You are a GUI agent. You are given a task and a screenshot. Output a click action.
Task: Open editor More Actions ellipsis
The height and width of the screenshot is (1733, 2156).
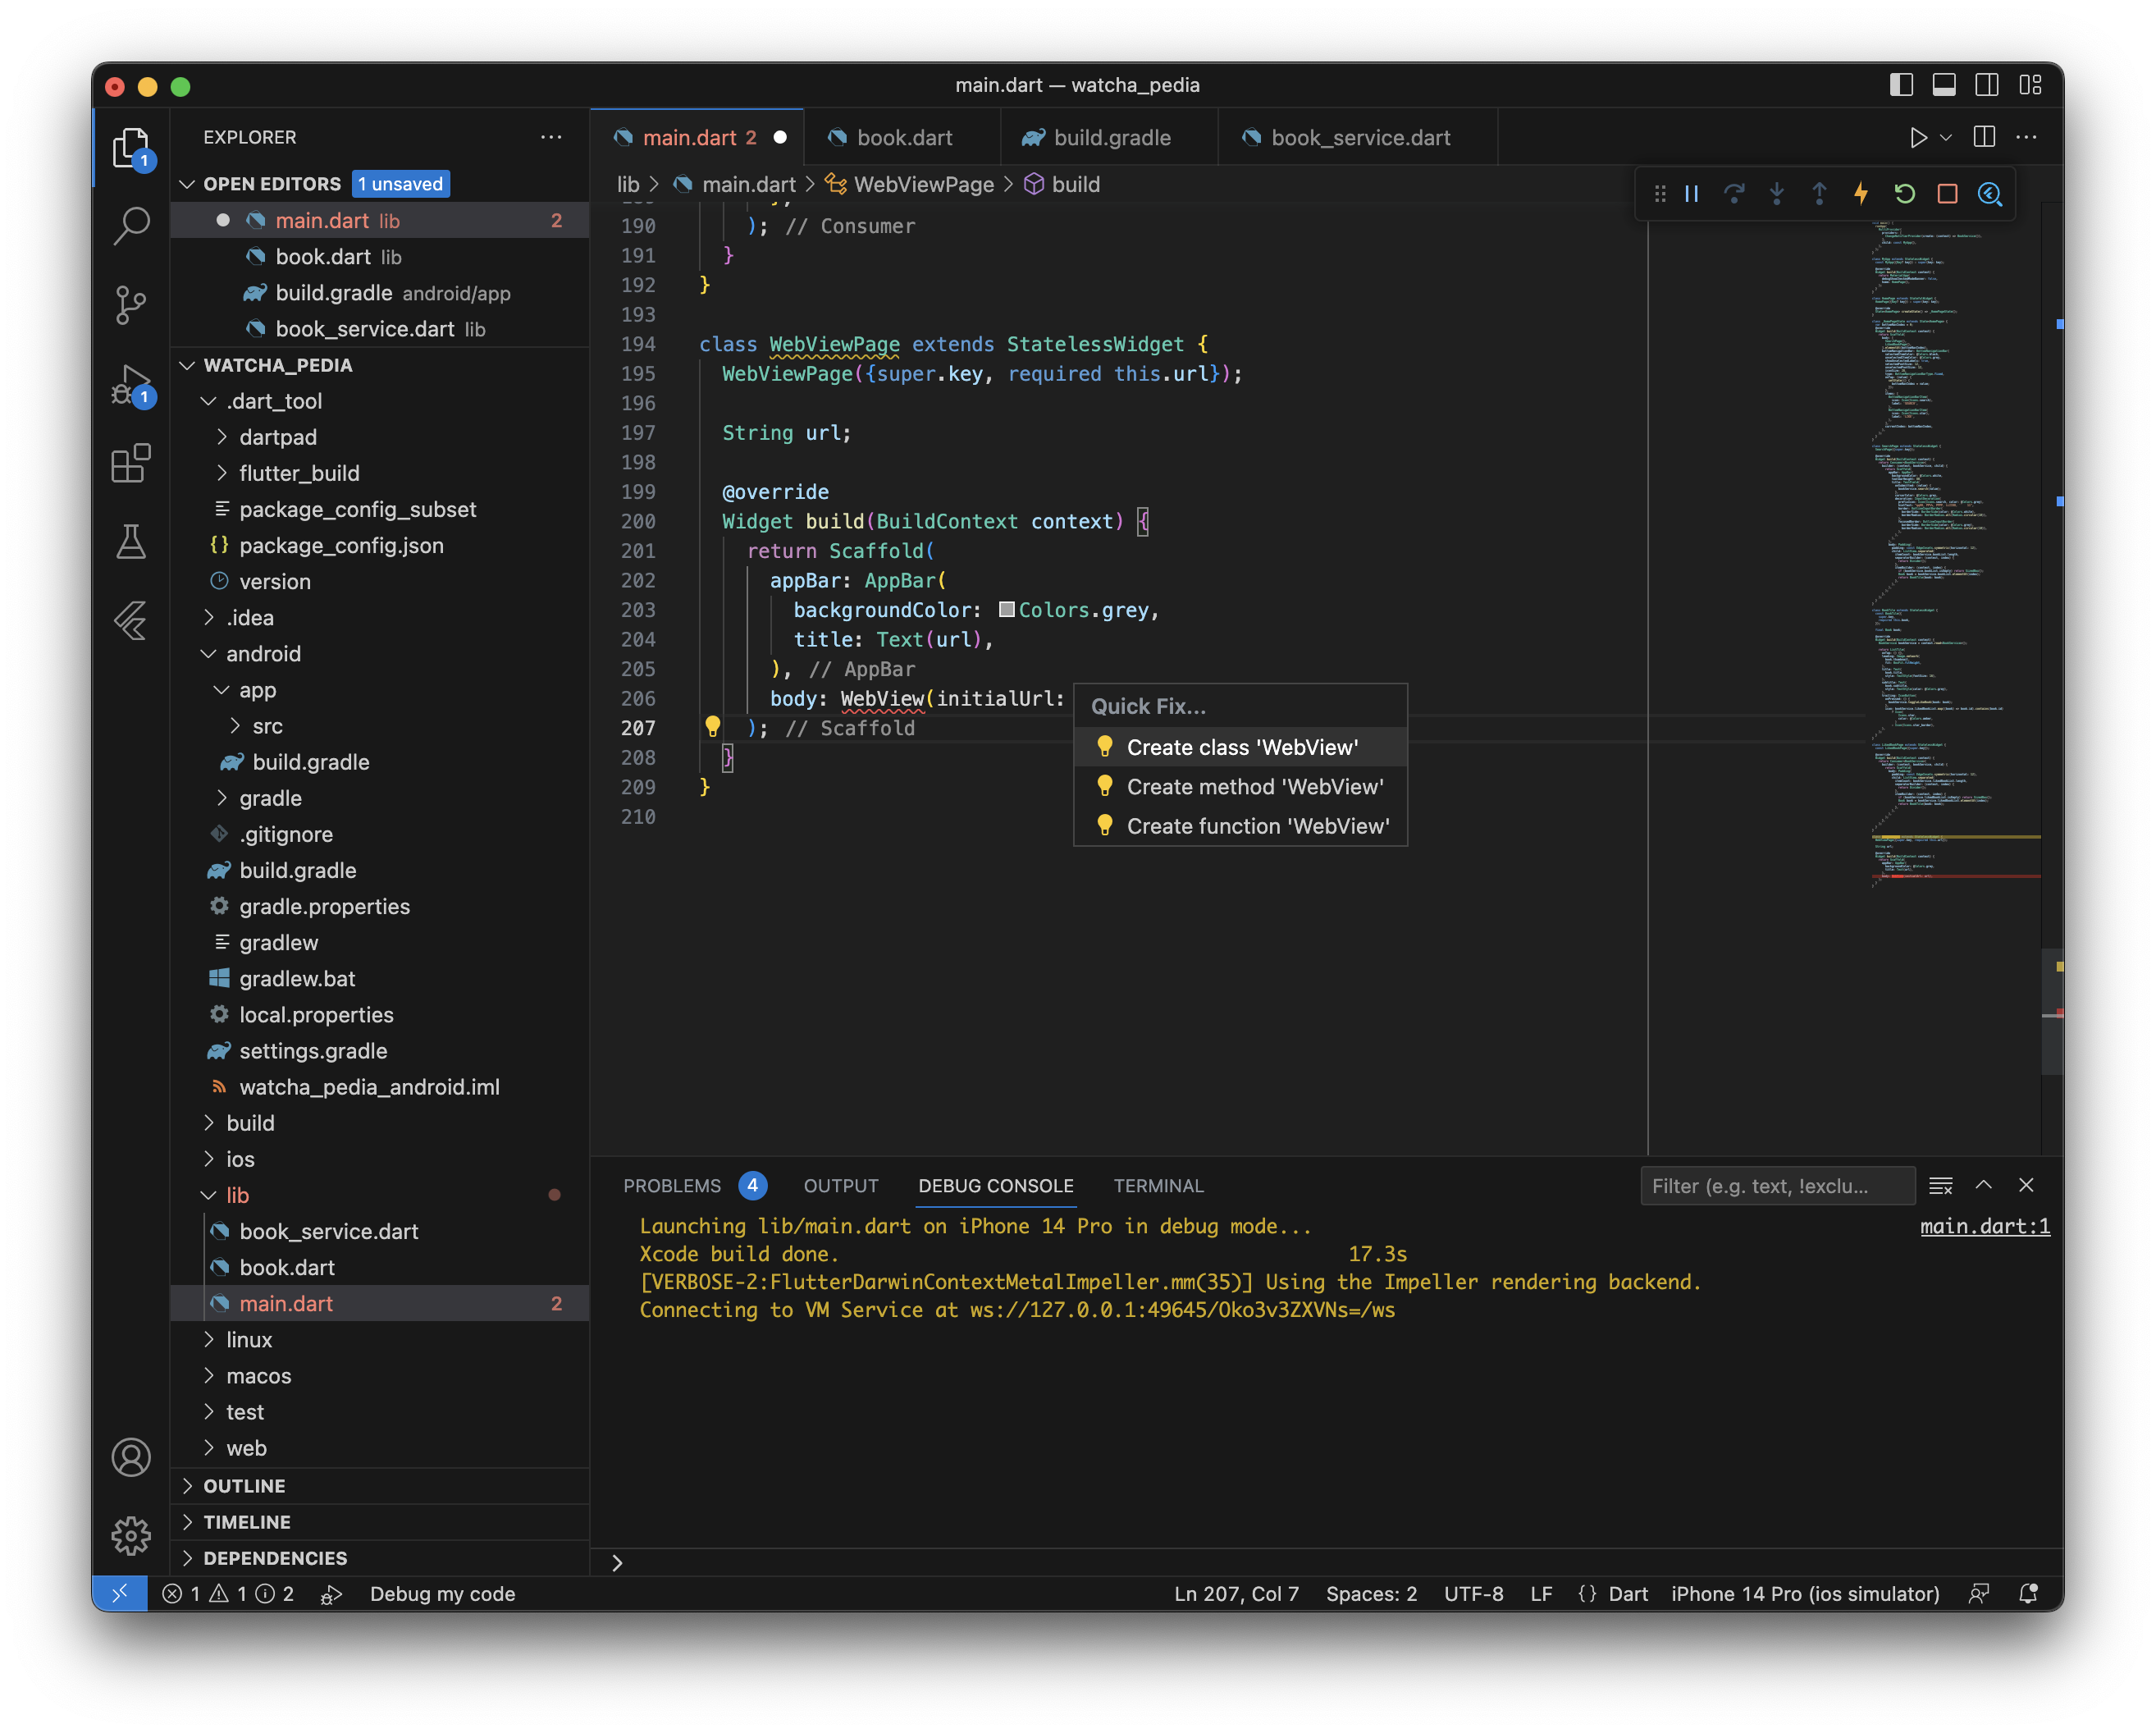pos(2027,137)
